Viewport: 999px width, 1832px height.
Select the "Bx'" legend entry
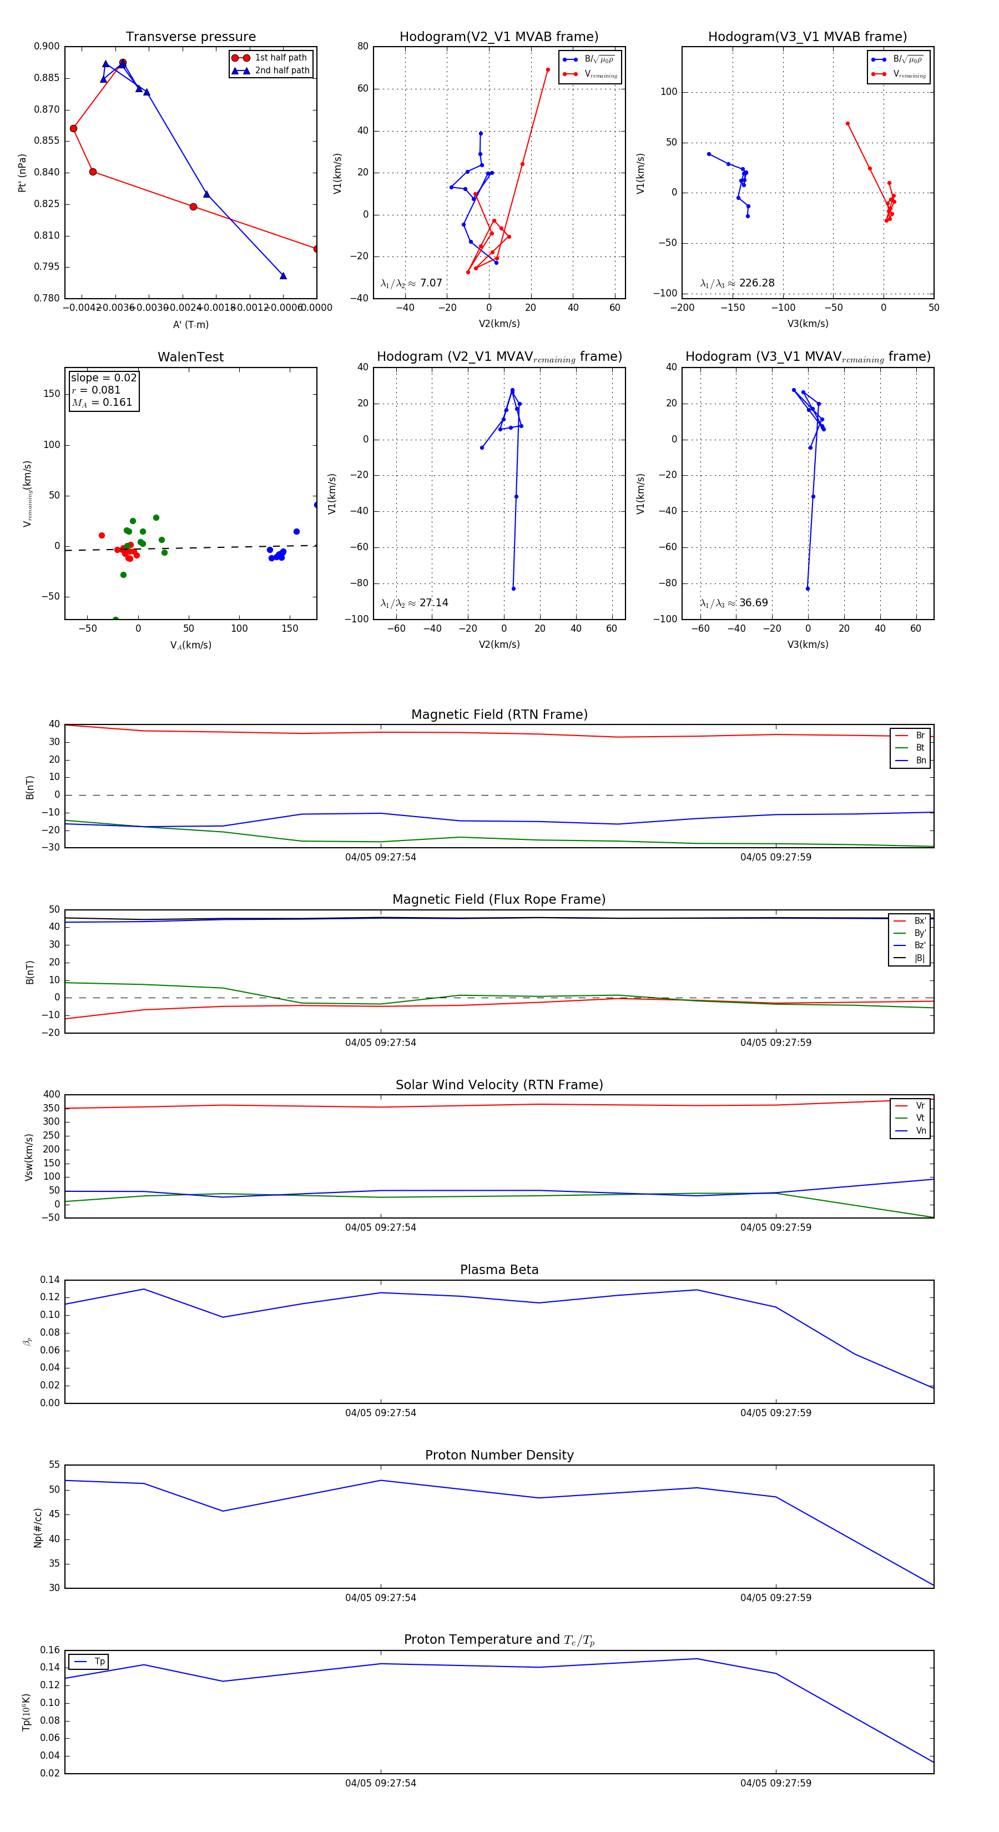[x=910, y=921]
